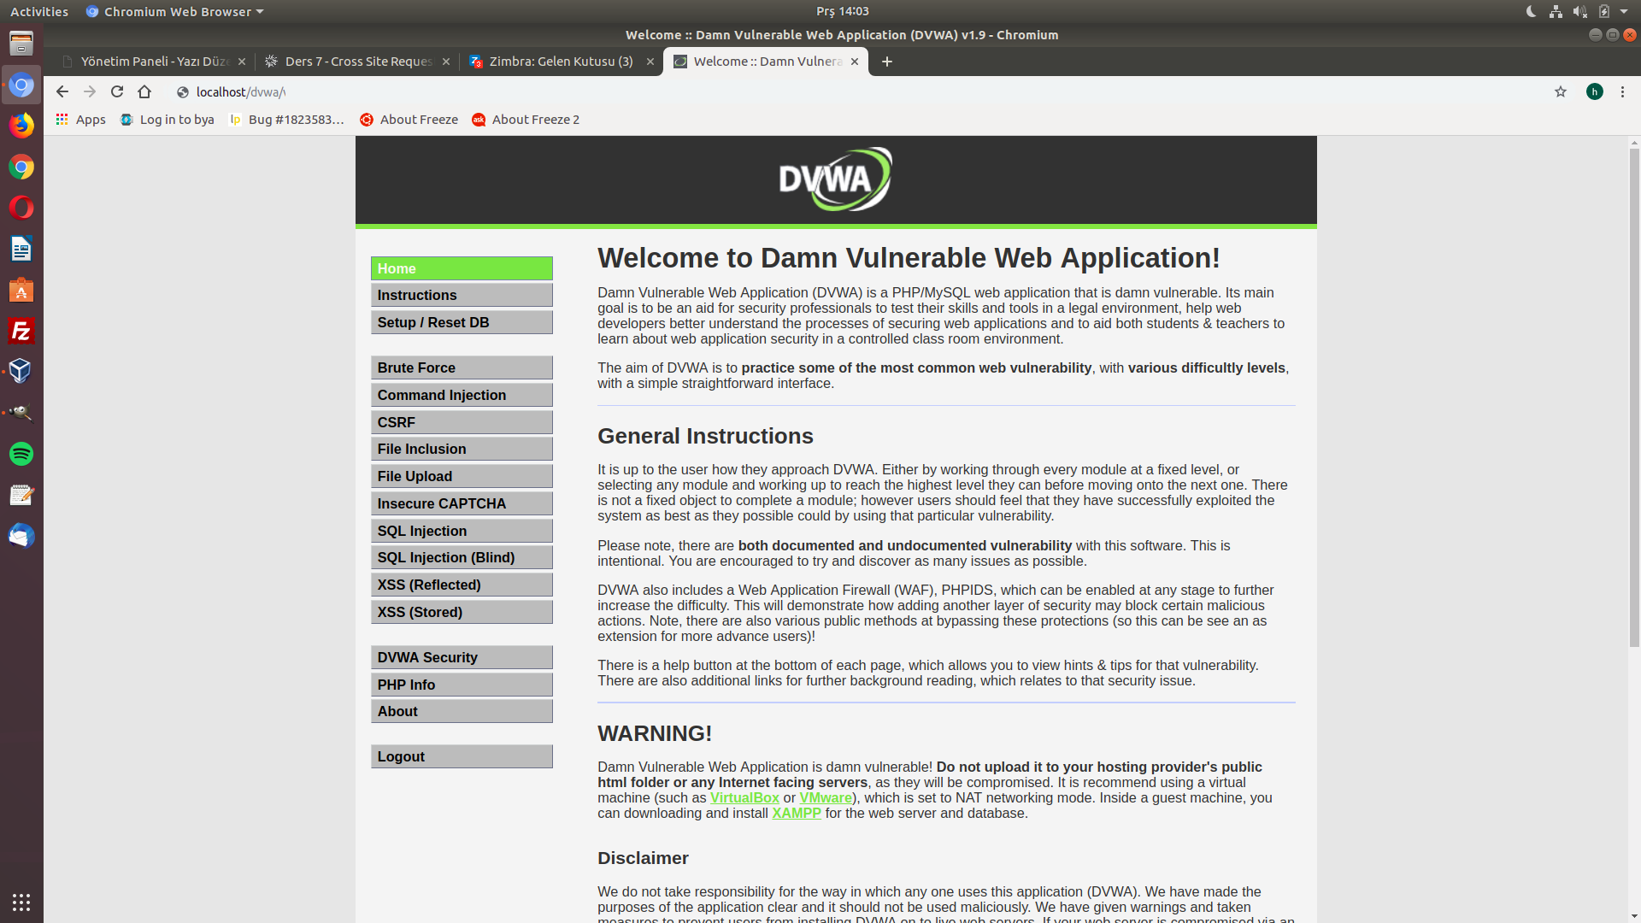The height and width of the screenshot is (923, 1641).
Task: Open Setup / Reset DB page
Action: pos(462,322)
